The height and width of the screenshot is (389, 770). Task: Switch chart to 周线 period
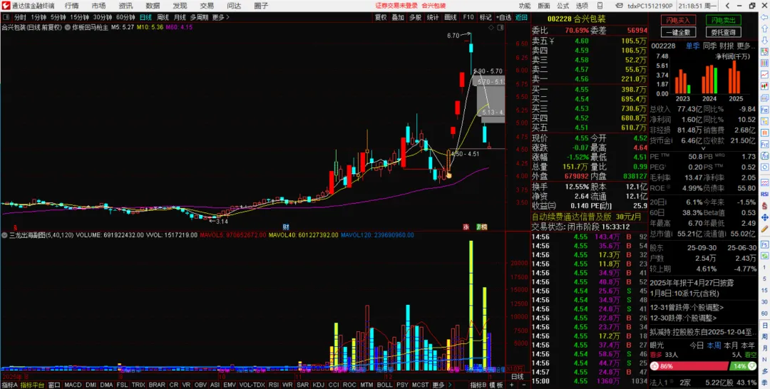[163, 17]
